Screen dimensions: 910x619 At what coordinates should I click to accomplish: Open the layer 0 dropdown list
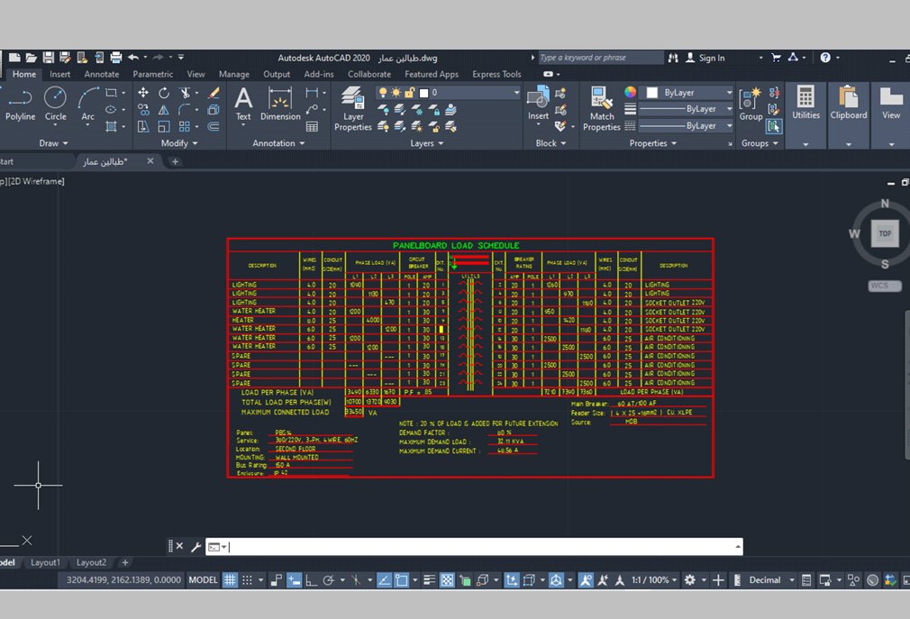[x=516, y=93]
